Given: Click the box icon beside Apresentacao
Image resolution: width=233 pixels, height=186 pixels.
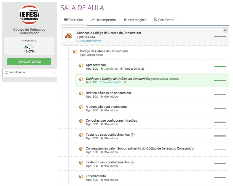Looking at the screenshot, I should 81,66.
